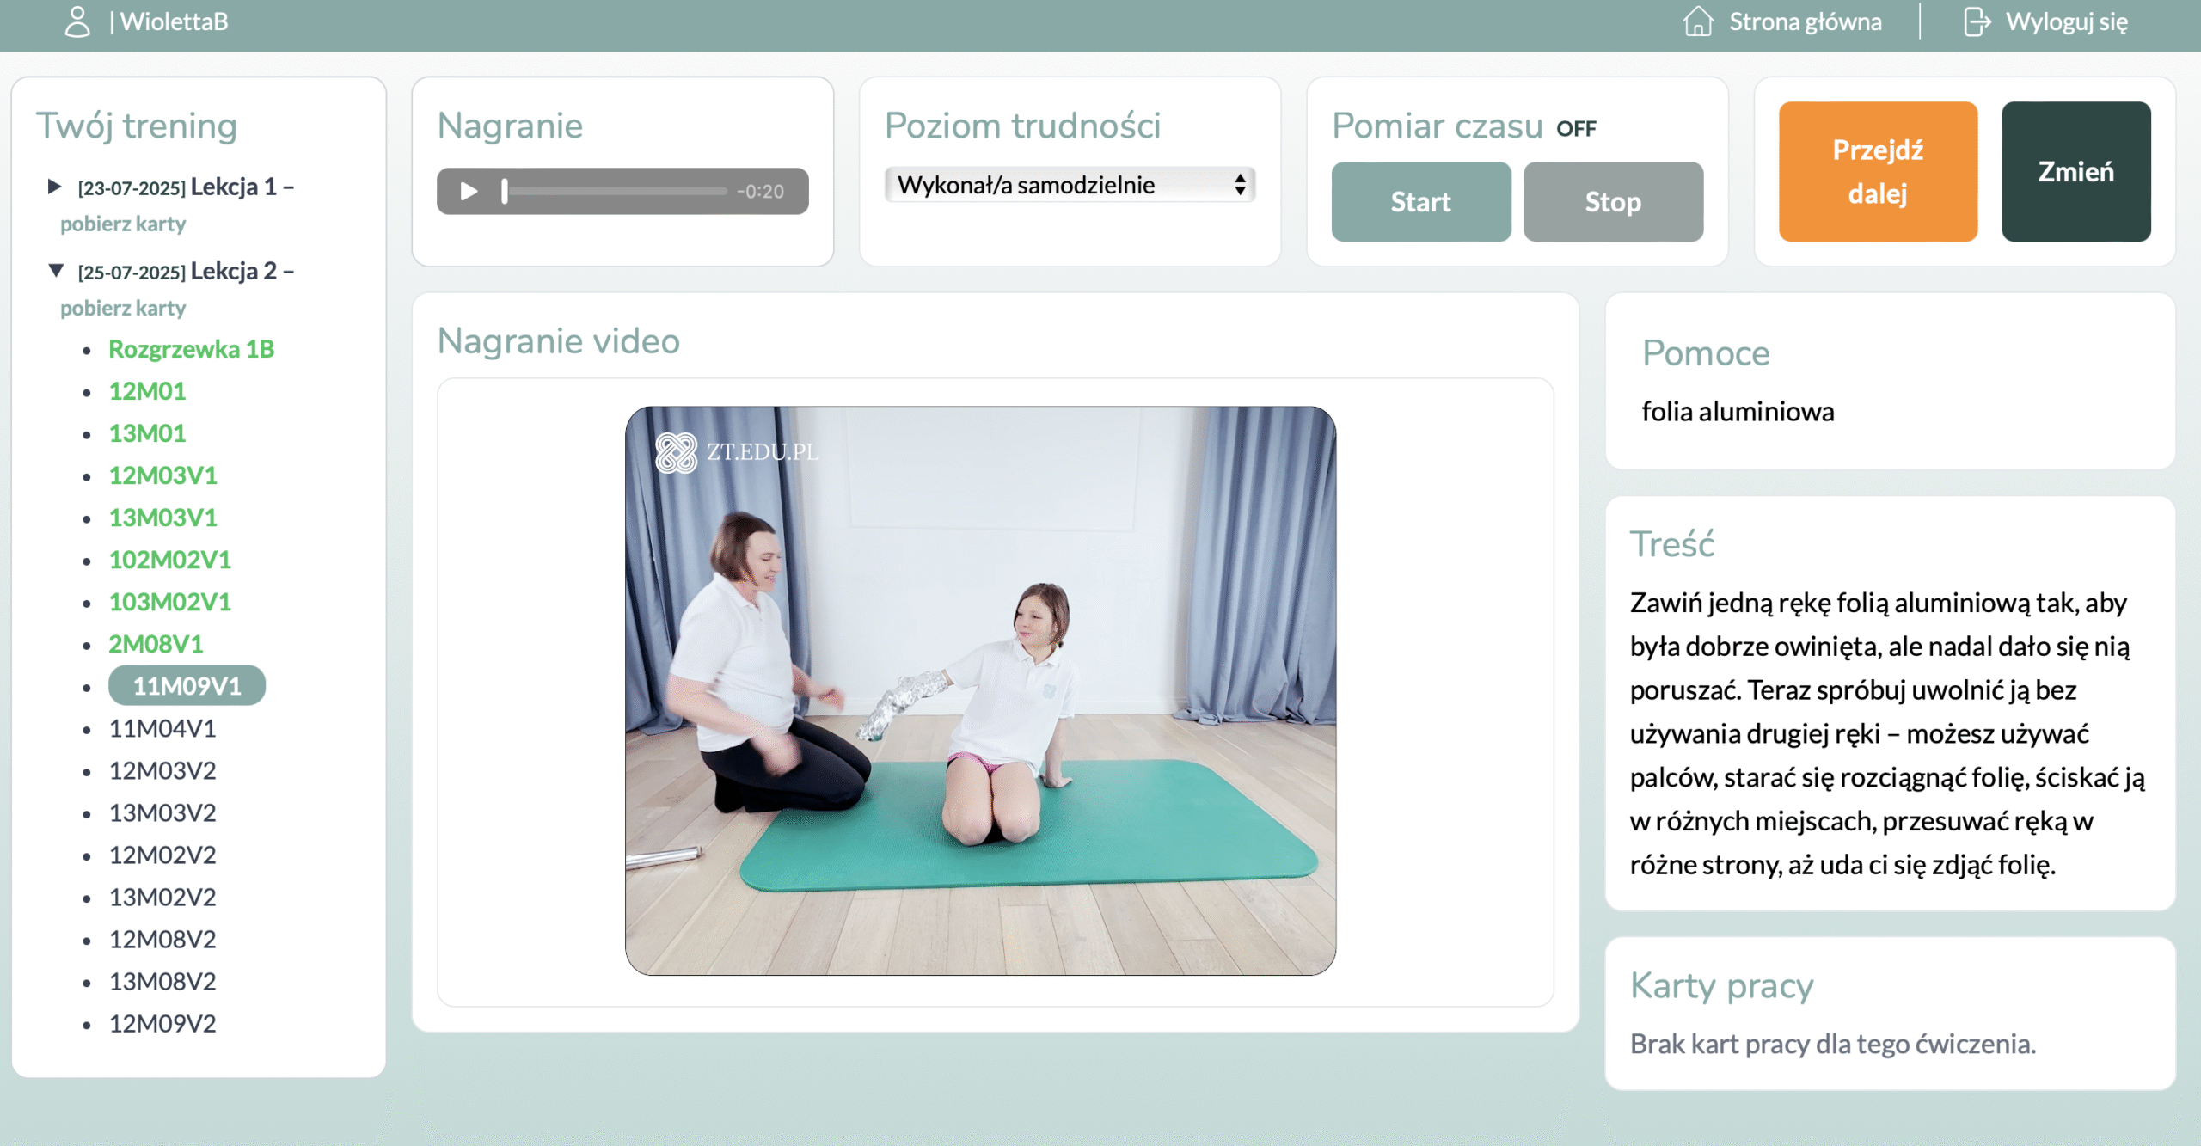The height and width of the screenshot is (1146, 2201).
Task: Click the home icon beside Strona główna
Action: [x=1698, y=21]
